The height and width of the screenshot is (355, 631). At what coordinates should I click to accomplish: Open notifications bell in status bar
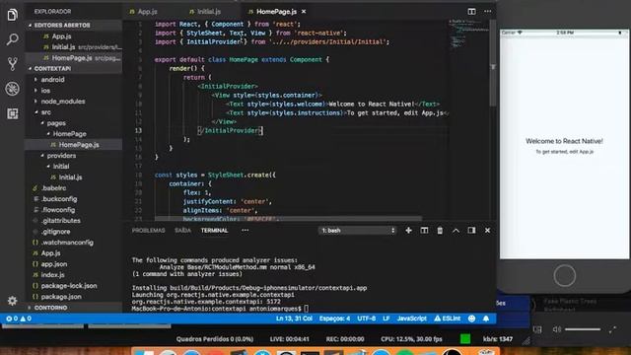coord(486,319)
